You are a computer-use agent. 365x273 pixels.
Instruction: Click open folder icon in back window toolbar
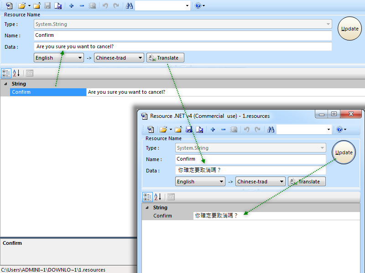(37, 5)
